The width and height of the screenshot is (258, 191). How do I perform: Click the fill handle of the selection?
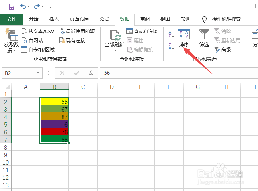pos(68,143)
